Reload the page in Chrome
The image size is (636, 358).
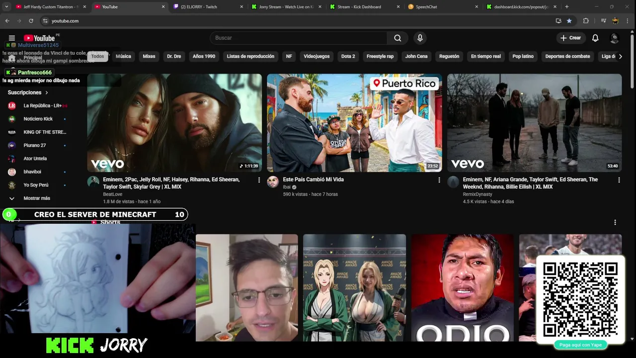[x=31, y=21]
